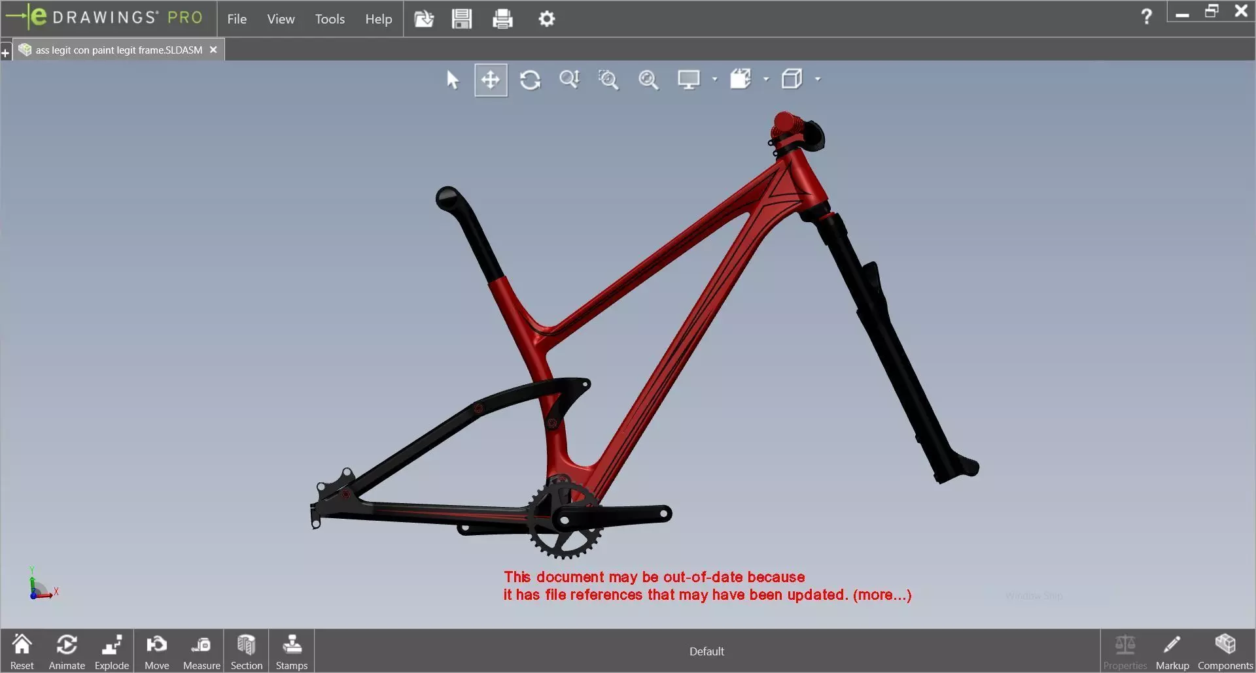Select the Move tool
This screenshot has width=1256, height=673.
(x=156, y=651)
